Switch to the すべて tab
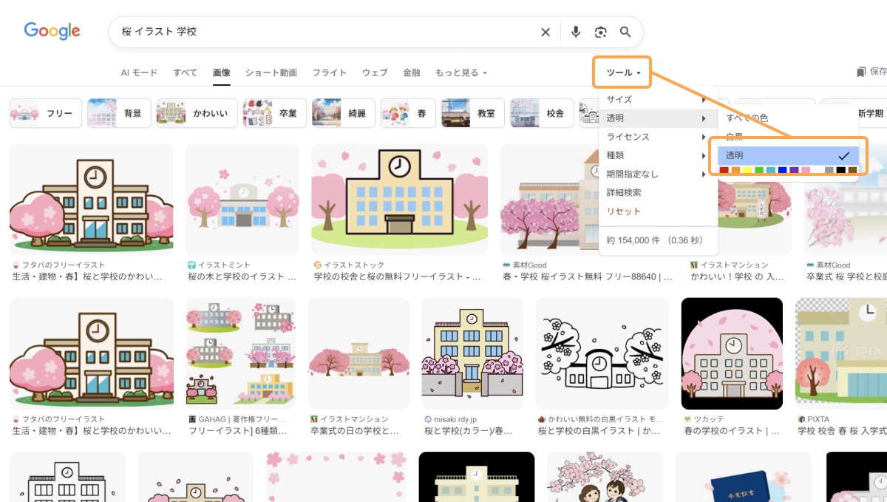The image size is (887, 502). pyautogui.click(x=185, y=72)
